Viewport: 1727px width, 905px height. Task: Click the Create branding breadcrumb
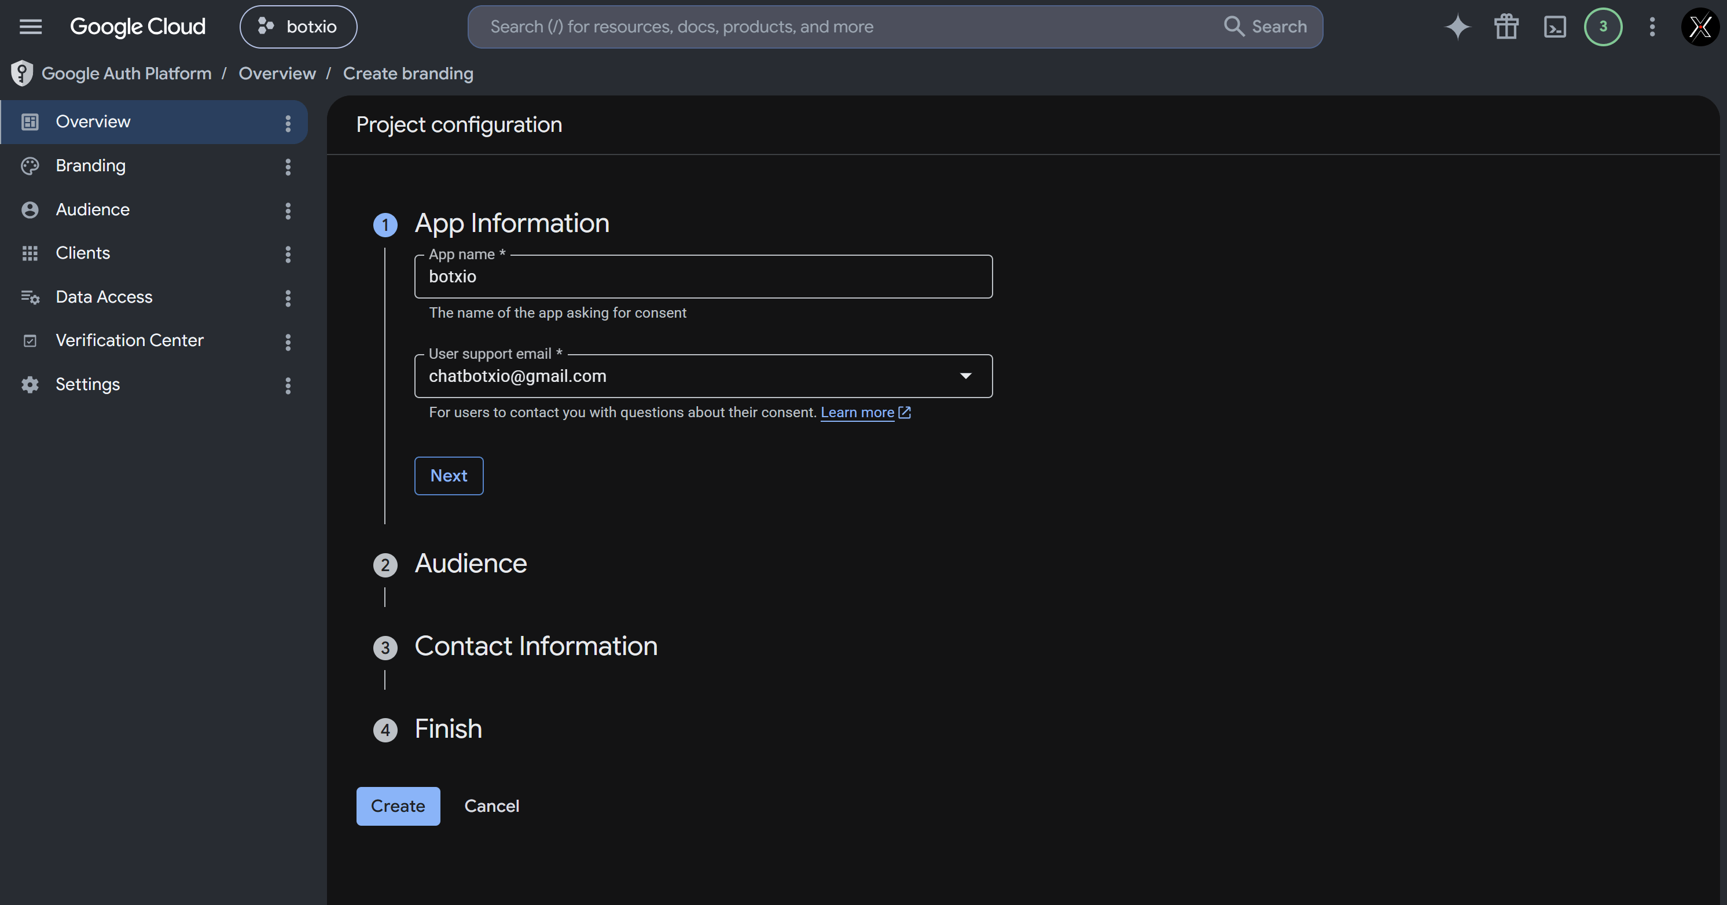click(x=408, y=73)
